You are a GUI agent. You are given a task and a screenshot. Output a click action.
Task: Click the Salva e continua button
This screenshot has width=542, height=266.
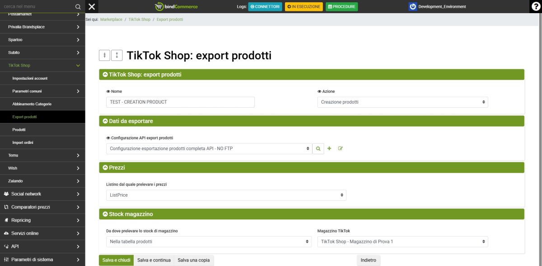pyautogui.click(x=154, y=260)
